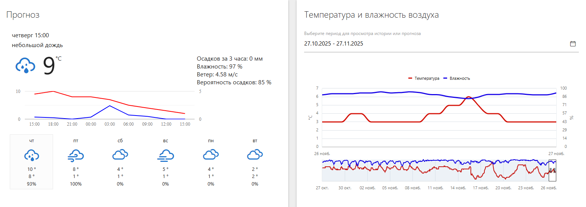Select Friday's windy cloud icon
The width and height of the screenshot is (586, 207).
tap(76, 155)
